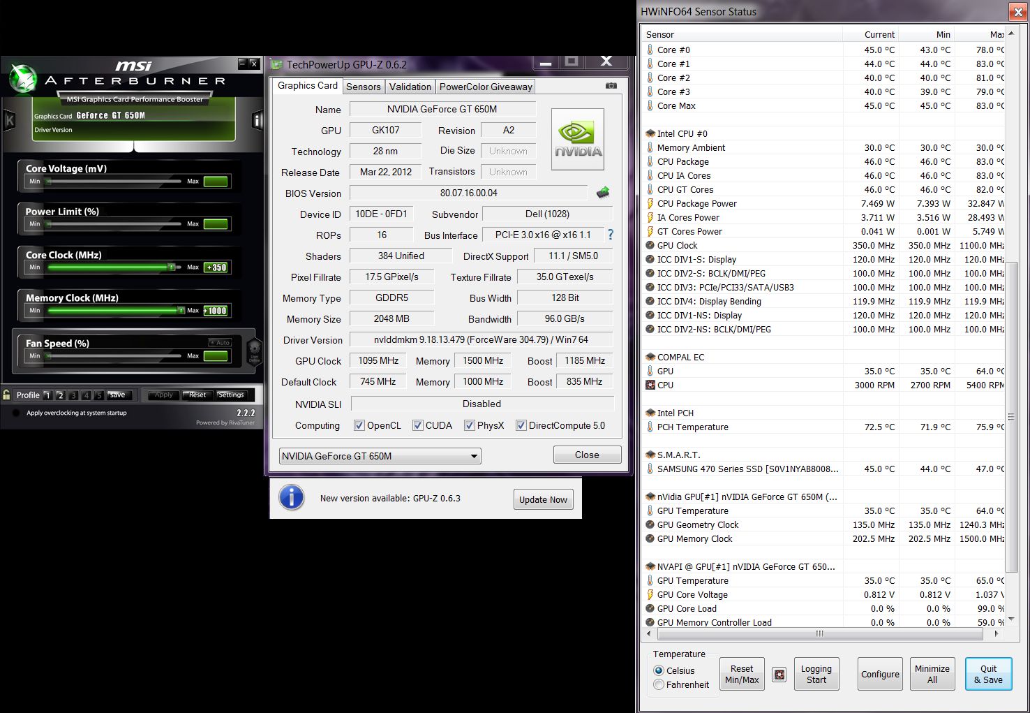Toggle the Afterburner profile lock icon
This screenshot has height=713, width=1030.
[6, 395]
